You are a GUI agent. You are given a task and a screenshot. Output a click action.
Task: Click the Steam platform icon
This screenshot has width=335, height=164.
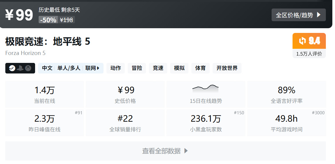12,68
